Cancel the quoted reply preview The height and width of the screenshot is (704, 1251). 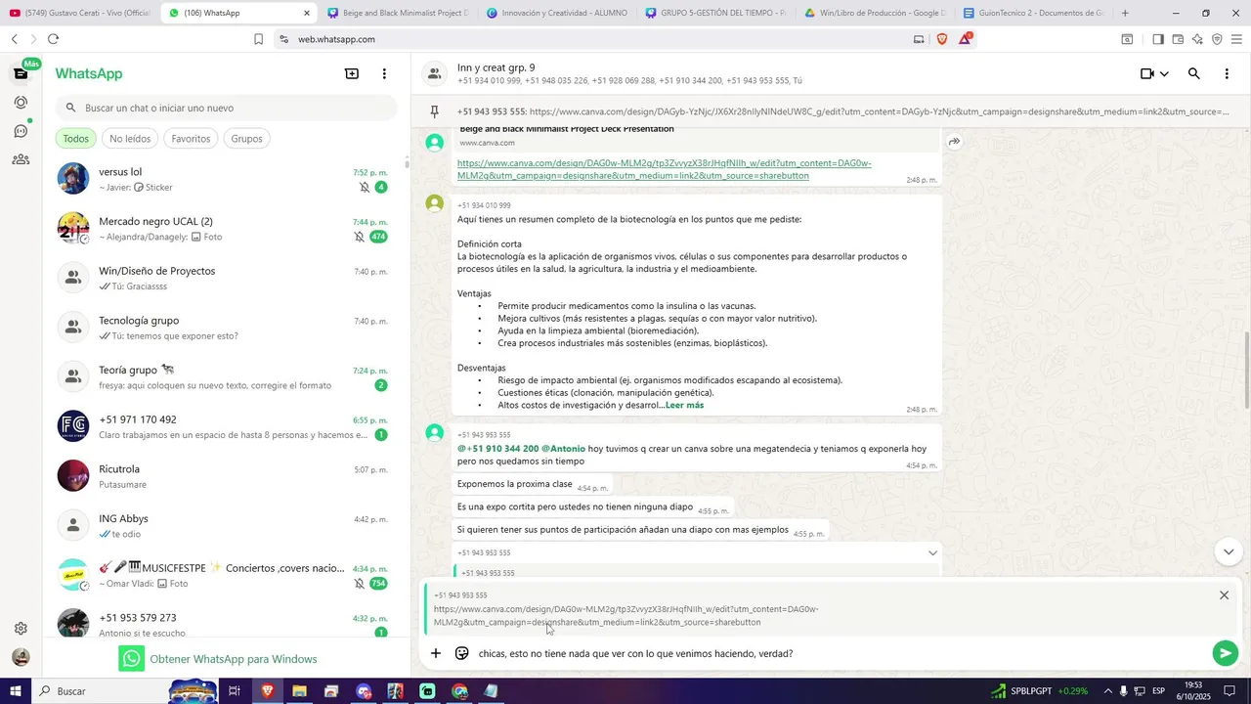point(1224,594)
